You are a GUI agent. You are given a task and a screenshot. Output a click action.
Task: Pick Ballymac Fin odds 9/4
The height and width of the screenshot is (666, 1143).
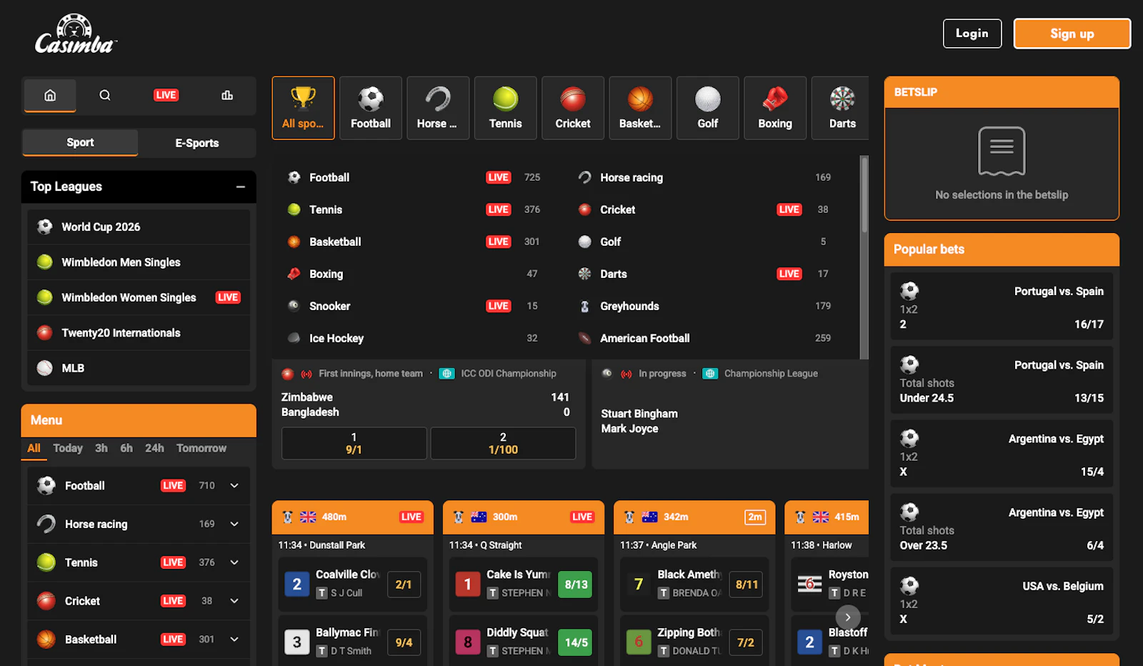[404, 642]
